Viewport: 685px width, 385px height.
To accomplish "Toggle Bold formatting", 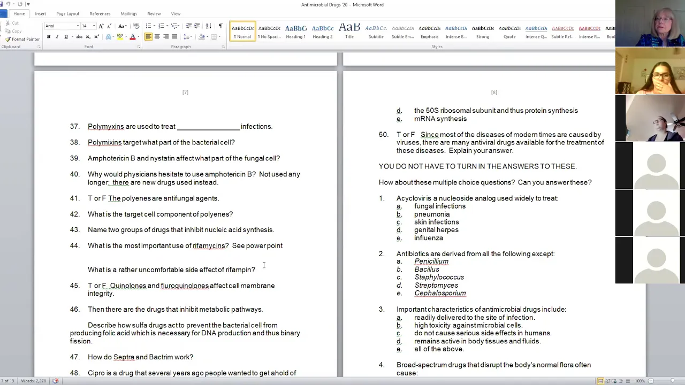I will click(49, 36).
